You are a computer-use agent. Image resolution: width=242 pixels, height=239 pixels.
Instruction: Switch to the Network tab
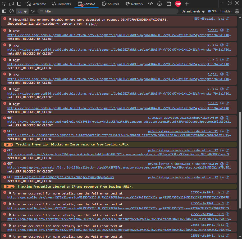click(x=134, y=4)
